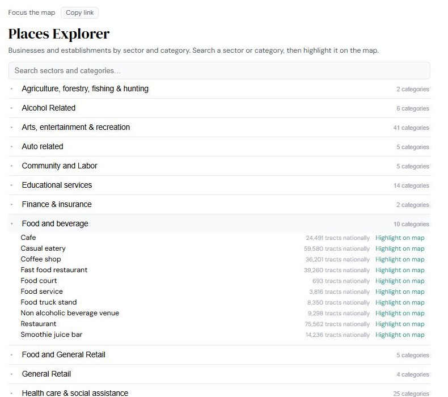This screenshot has height=397, width=448.
Task: Expand the Finance & insurance sector
Action: (219, 204)
